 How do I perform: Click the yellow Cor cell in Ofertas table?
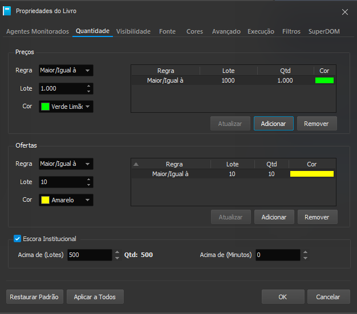coord(312,174)
